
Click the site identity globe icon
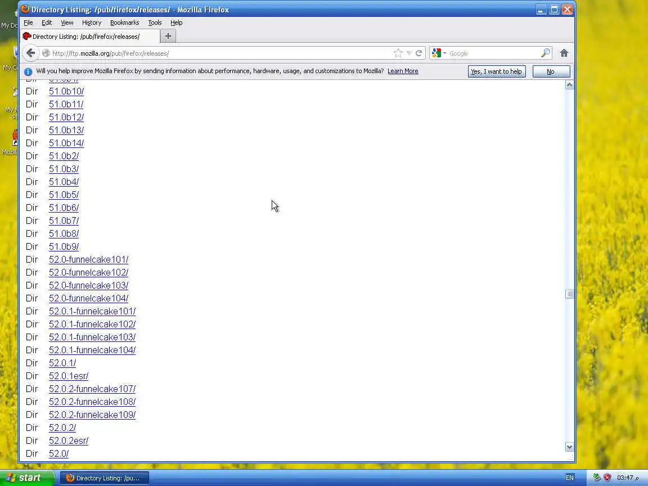pos(46,53)
